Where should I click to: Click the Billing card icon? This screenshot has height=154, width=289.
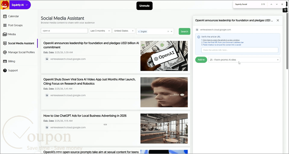point(5,61)
